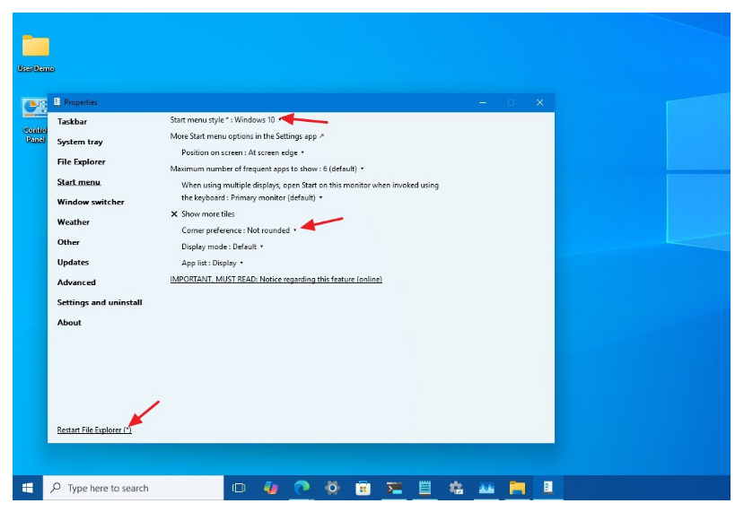This screenshot has width=744, height=512.
Task: Click the Properties window taskbar icon
Action: pyautogui.click(x=547, y=488)
